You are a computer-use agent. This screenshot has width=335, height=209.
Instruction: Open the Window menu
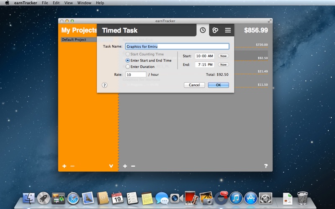pyautogui.click(x=84, y=3)
